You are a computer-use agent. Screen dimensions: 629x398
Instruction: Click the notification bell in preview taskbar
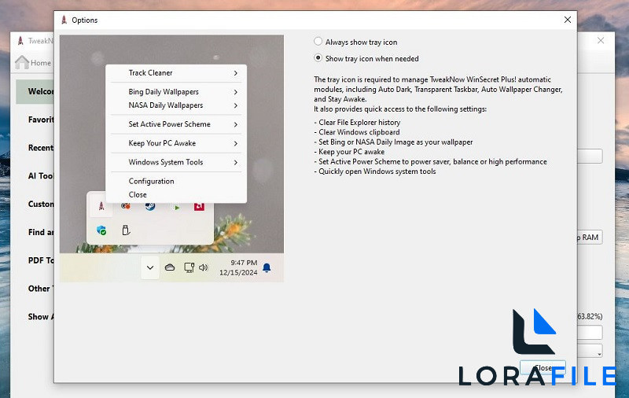pyautogui.click(x=267, y=267)
